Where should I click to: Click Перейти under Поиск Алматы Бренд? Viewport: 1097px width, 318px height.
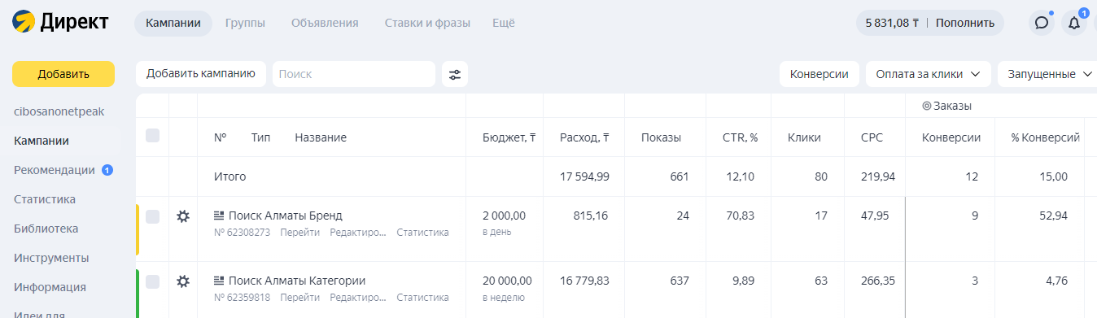pos(299,233)
